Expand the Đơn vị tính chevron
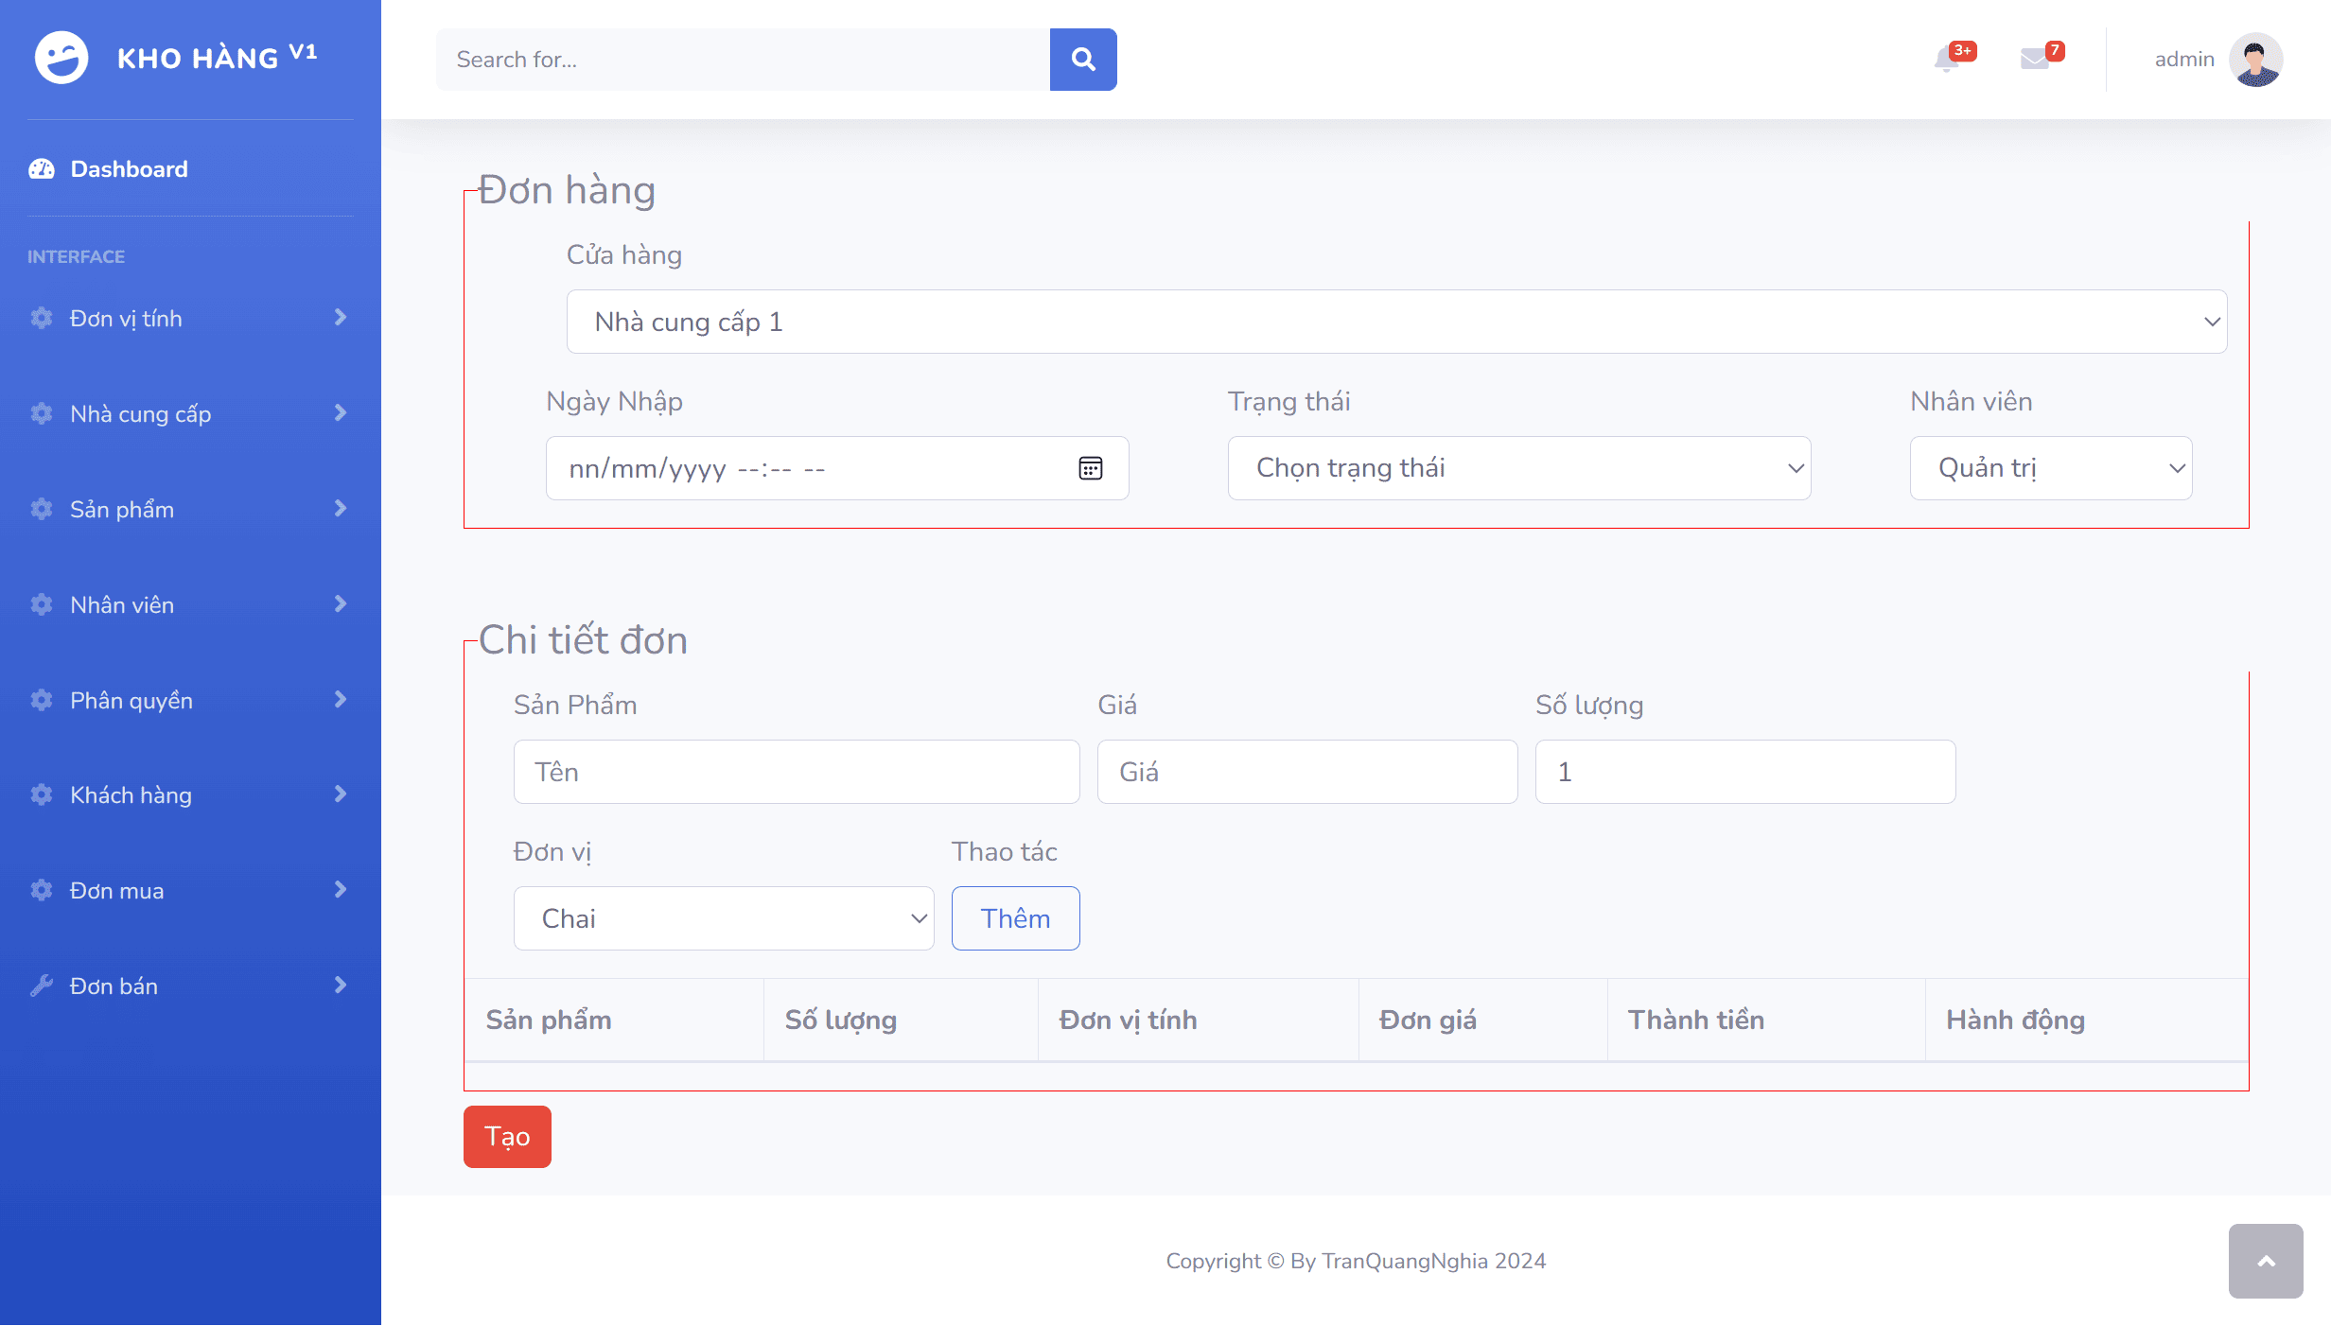The width and height of the screenshot is (2331, 1326). [341, 318]
